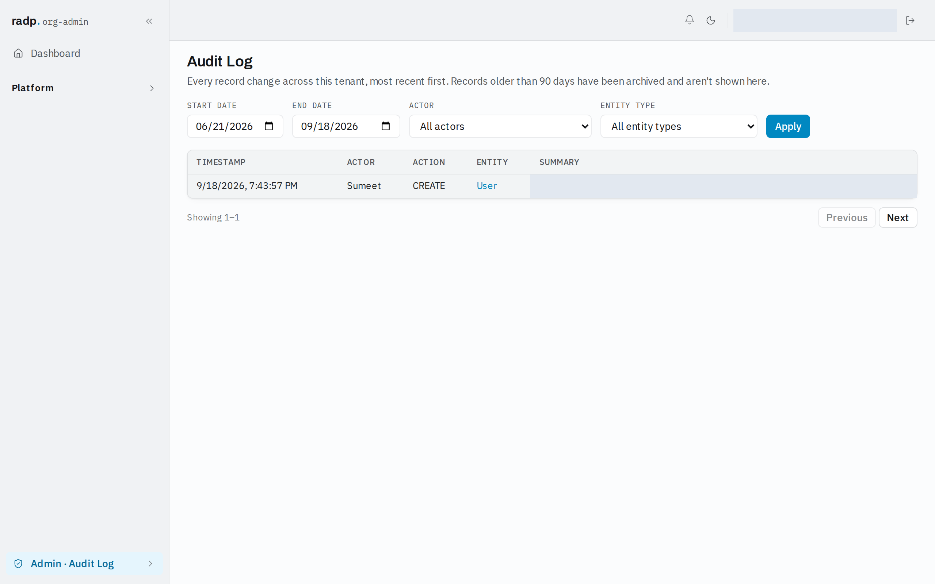Open Admin · Audit Log sidebar item

pos(84,564)
